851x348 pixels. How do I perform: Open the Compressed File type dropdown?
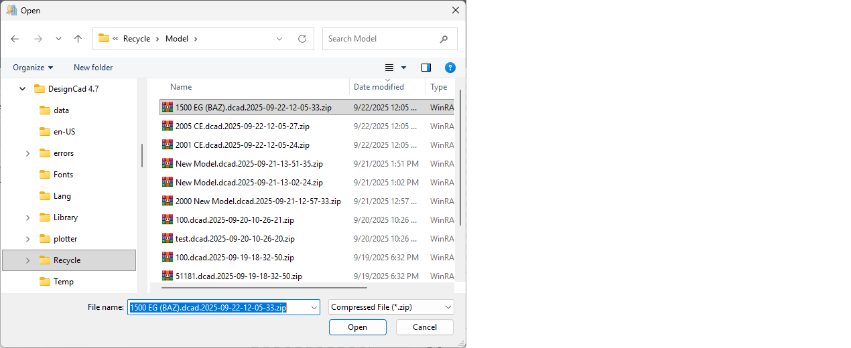448,307
